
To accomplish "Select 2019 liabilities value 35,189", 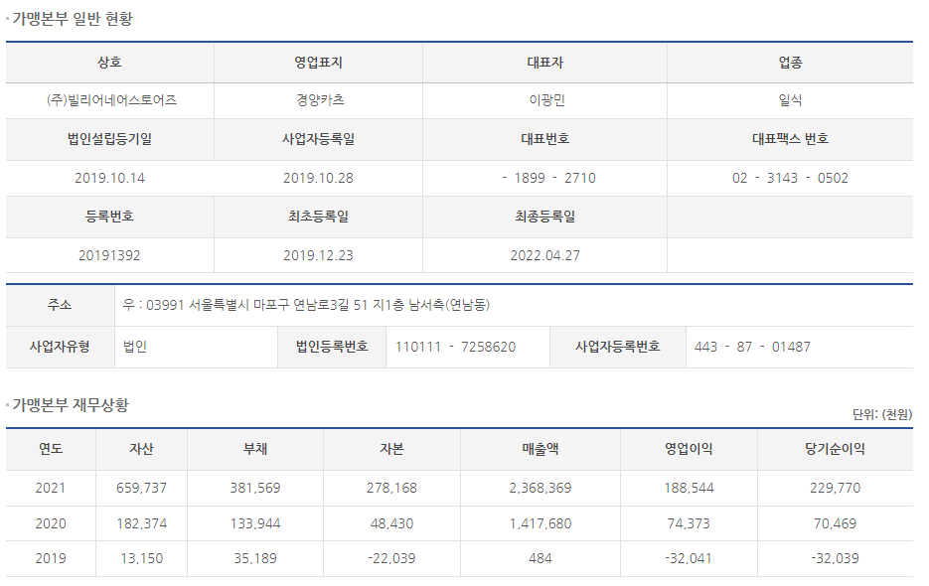I will click(x=255, y=558).
